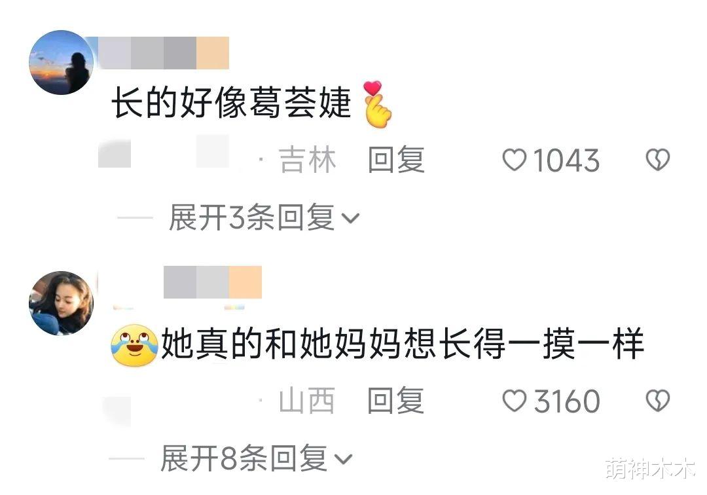Screen dimensions: 707x495
Task: Reply to the 山西 user's comment
Action: pyautogui.click(x=396, y=401)
